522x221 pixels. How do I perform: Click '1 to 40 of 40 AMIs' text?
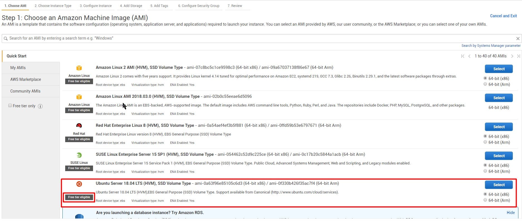(x=491, y=56)
